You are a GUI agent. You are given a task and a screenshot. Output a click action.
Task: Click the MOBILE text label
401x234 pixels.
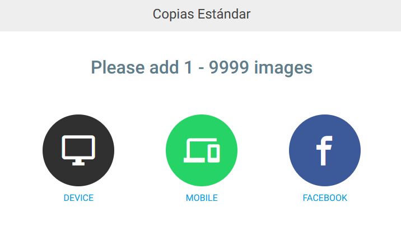tap(202, 198)
